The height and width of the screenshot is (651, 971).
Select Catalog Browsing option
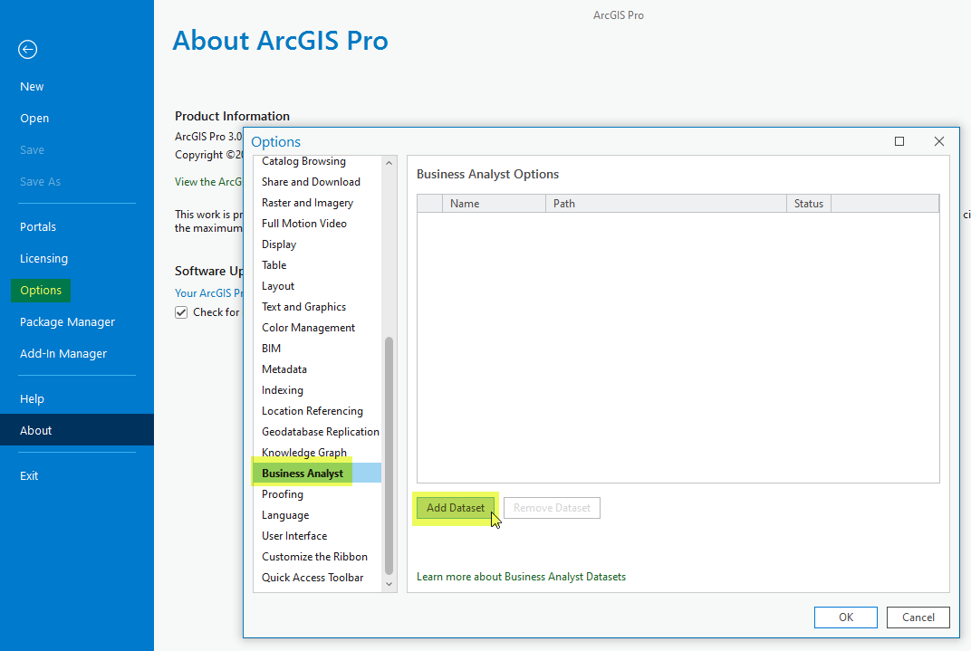303,161
